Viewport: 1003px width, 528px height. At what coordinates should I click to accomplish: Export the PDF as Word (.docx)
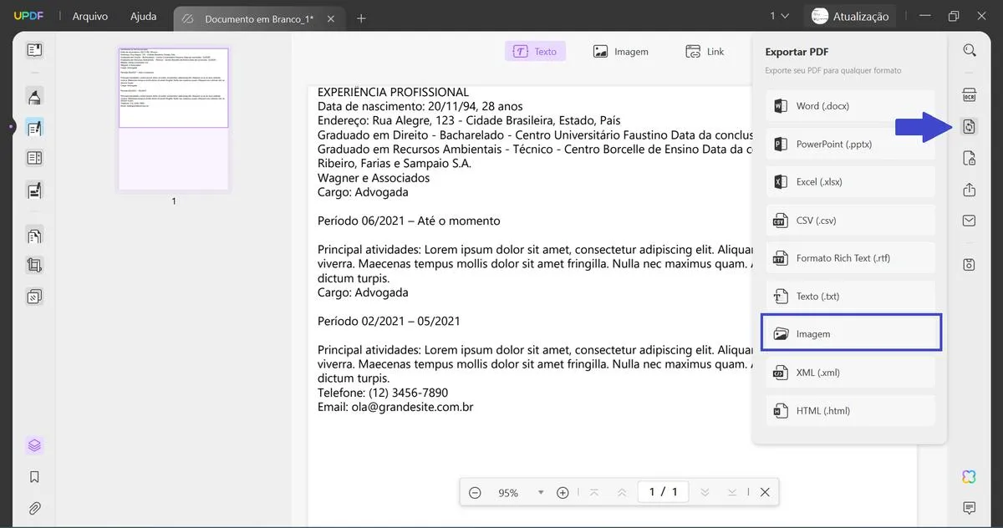[x=849, y=105]
